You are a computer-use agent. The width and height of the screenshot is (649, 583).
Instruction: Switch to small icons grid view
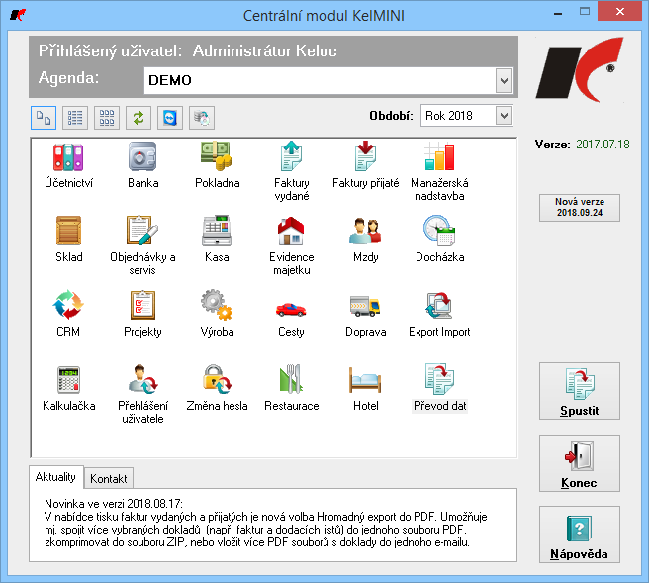point(107,118)
